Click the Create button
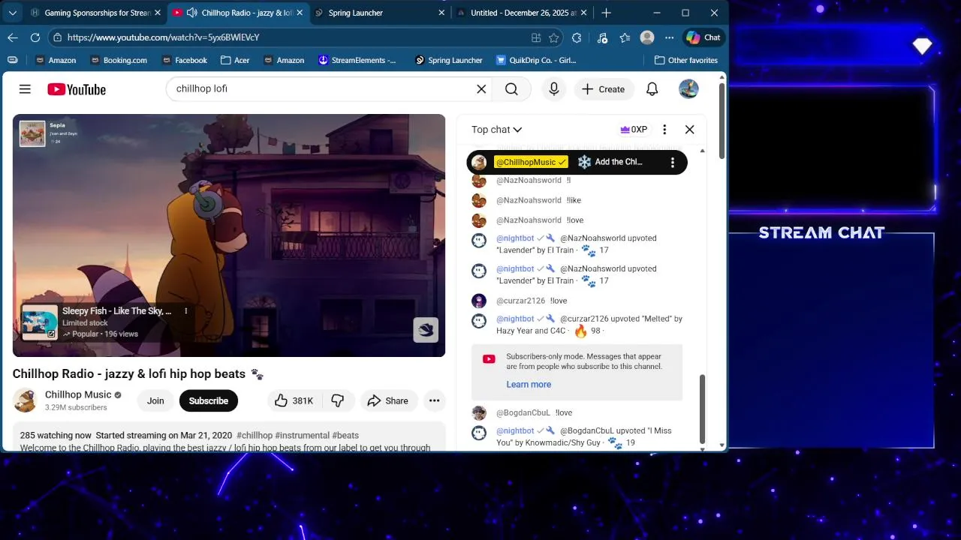Viewport: 961px width, 540px height. tap(604, 89)
